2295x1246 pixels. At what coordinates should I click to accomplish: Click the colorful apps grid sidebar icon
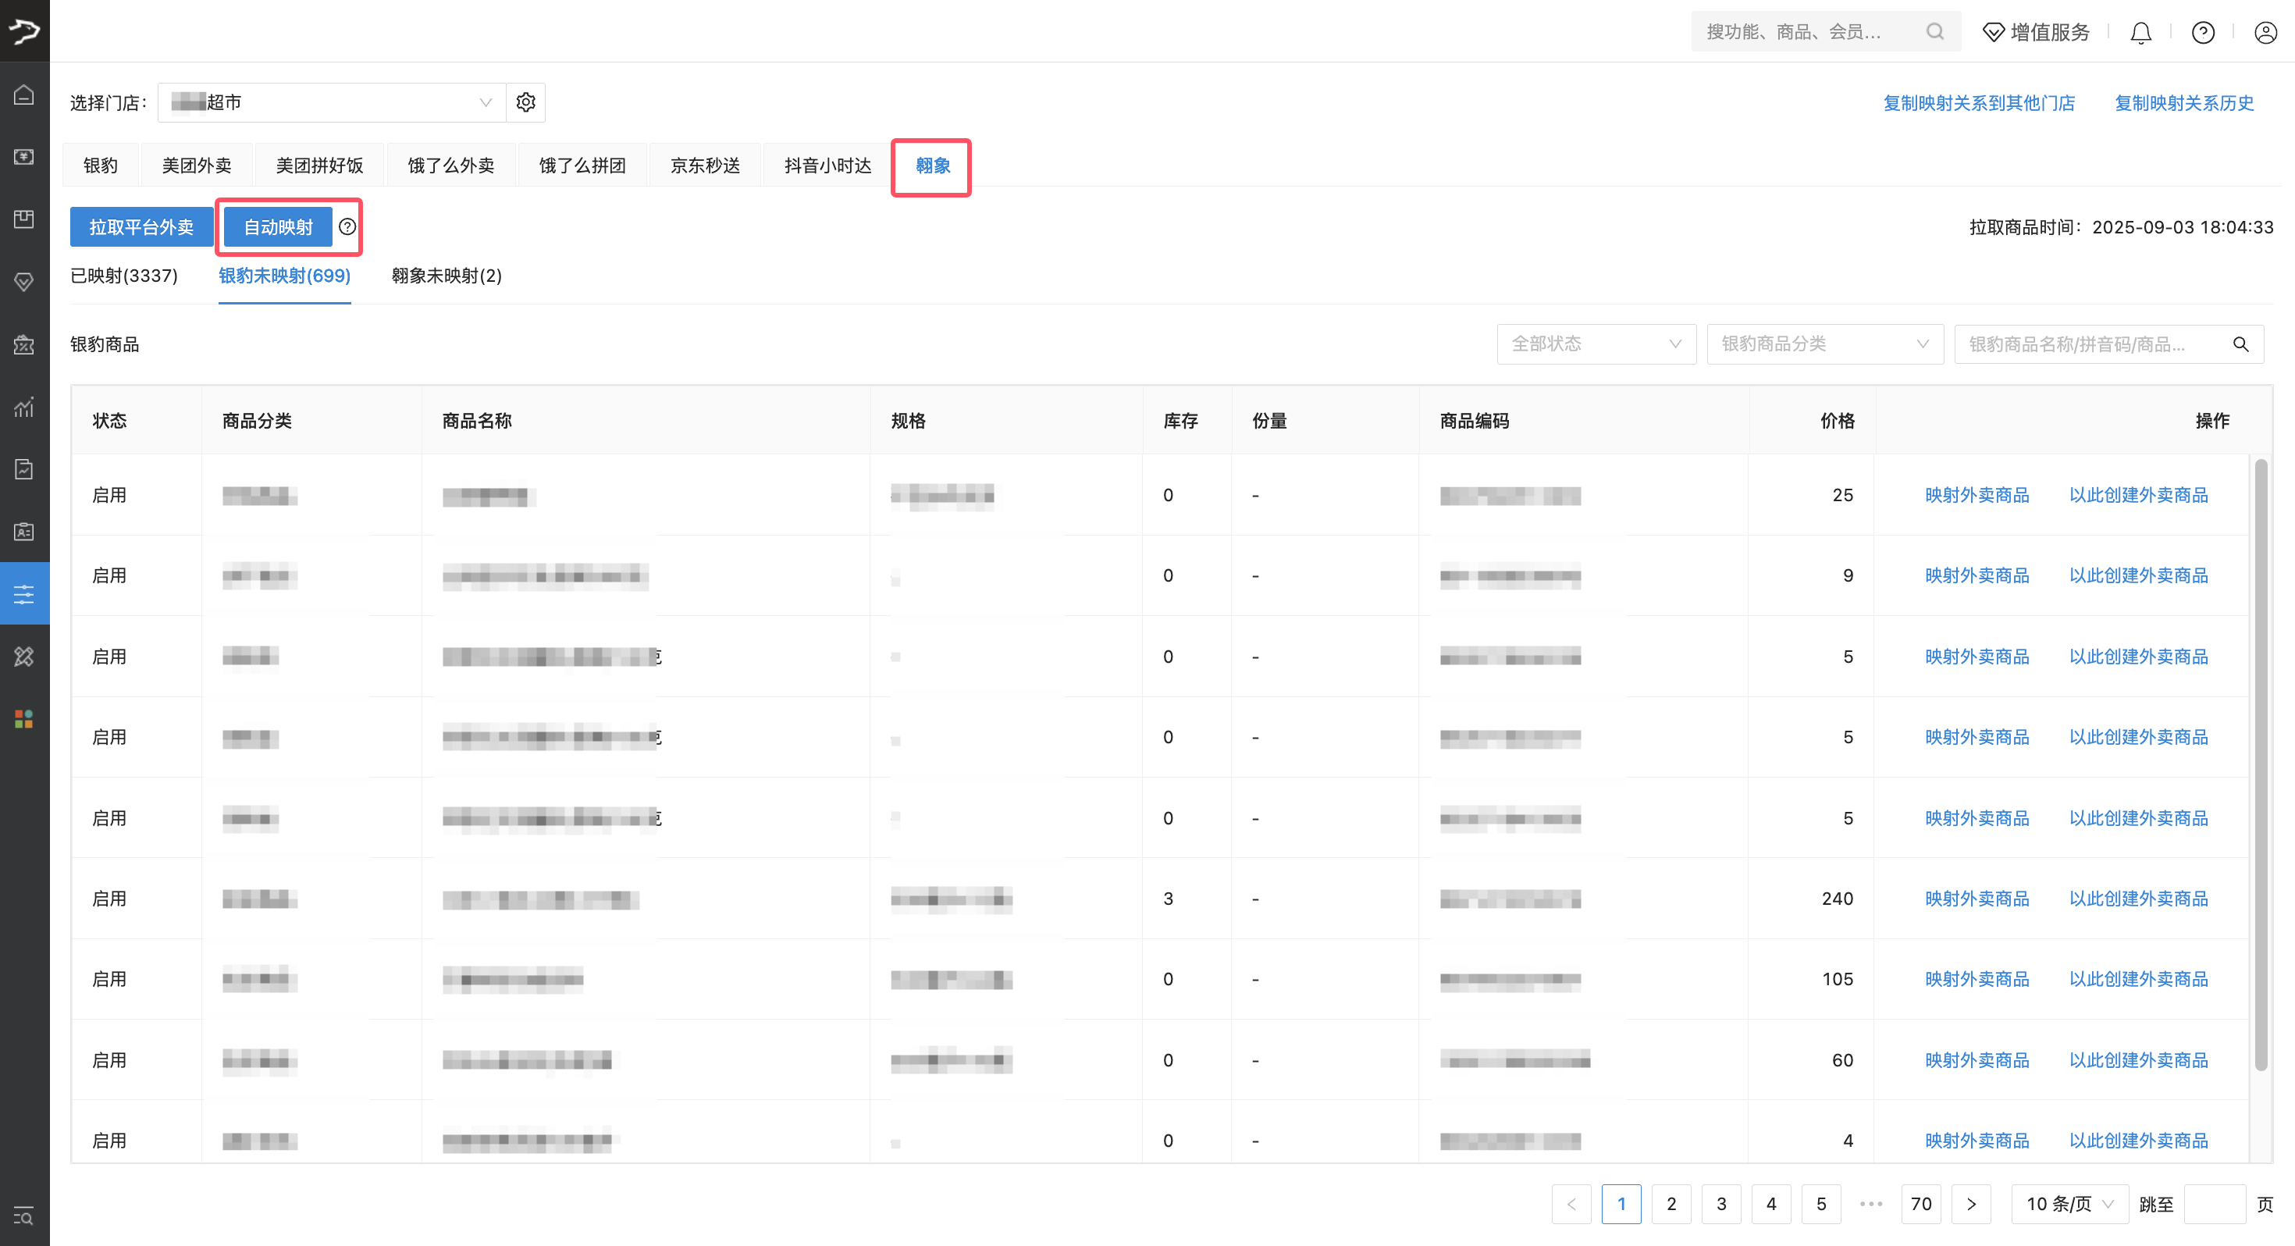pos(24,718)
